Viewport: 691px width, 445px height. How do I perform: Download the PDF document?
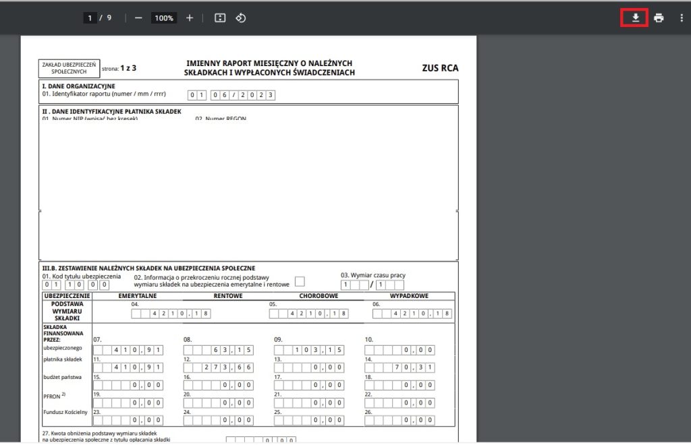(x=634, y=18)
